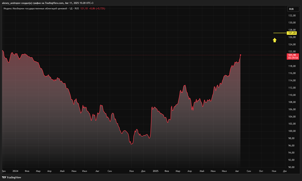Click the yellow 127,20 price label

(292, 33)
